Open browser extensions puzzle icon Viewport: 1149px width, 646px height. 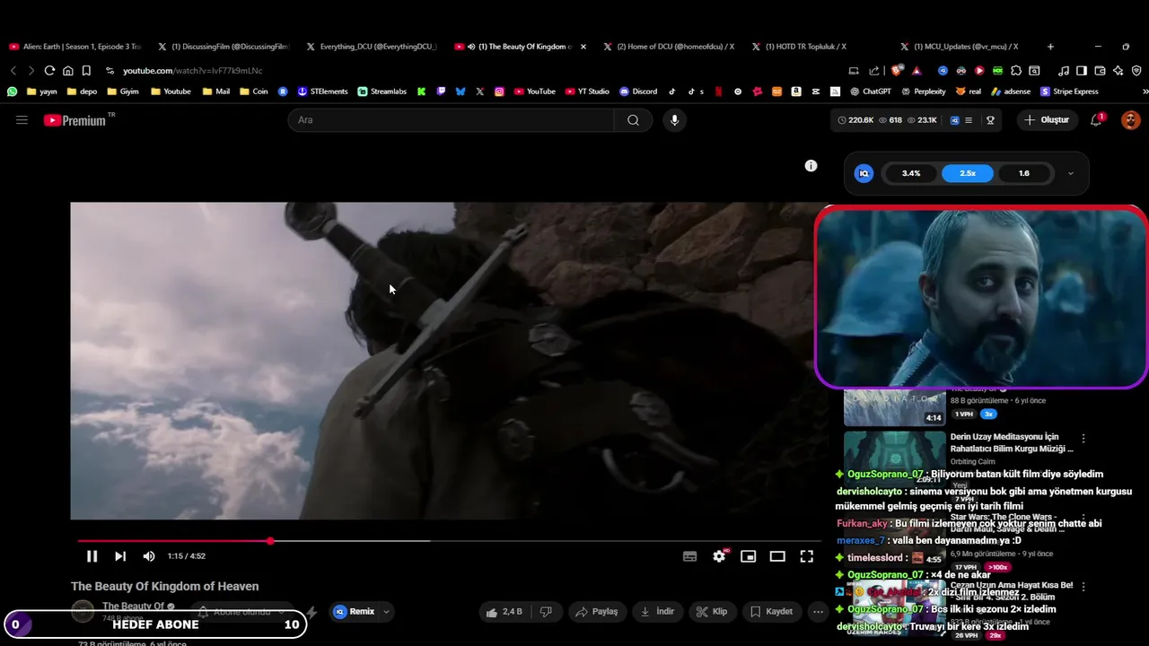(1016, 71)
